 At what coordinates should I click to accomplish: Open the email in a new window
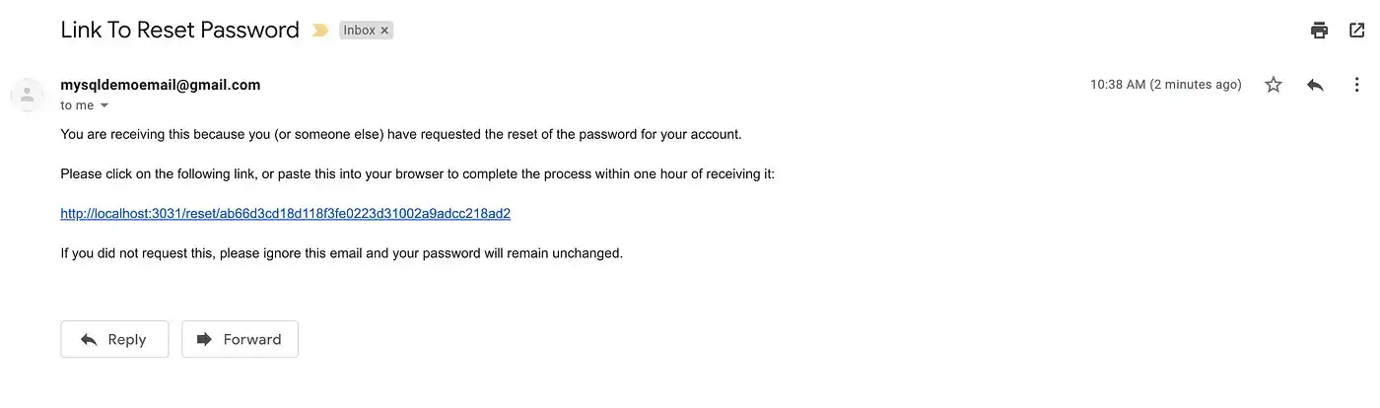point(1356,31)
